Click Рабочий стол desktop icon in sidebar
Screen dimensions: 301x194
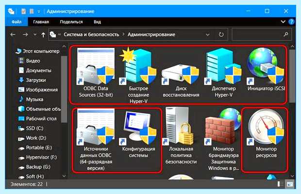(21, 119)
